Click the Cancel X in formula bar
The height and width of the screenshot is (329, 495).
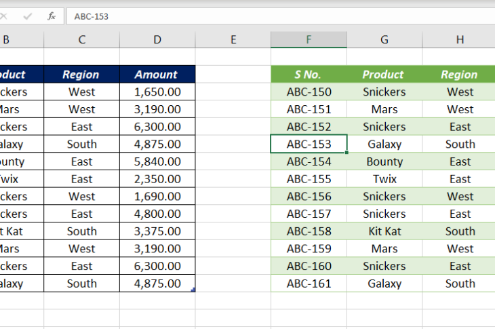pyautogui.click(x=5, y=16)
